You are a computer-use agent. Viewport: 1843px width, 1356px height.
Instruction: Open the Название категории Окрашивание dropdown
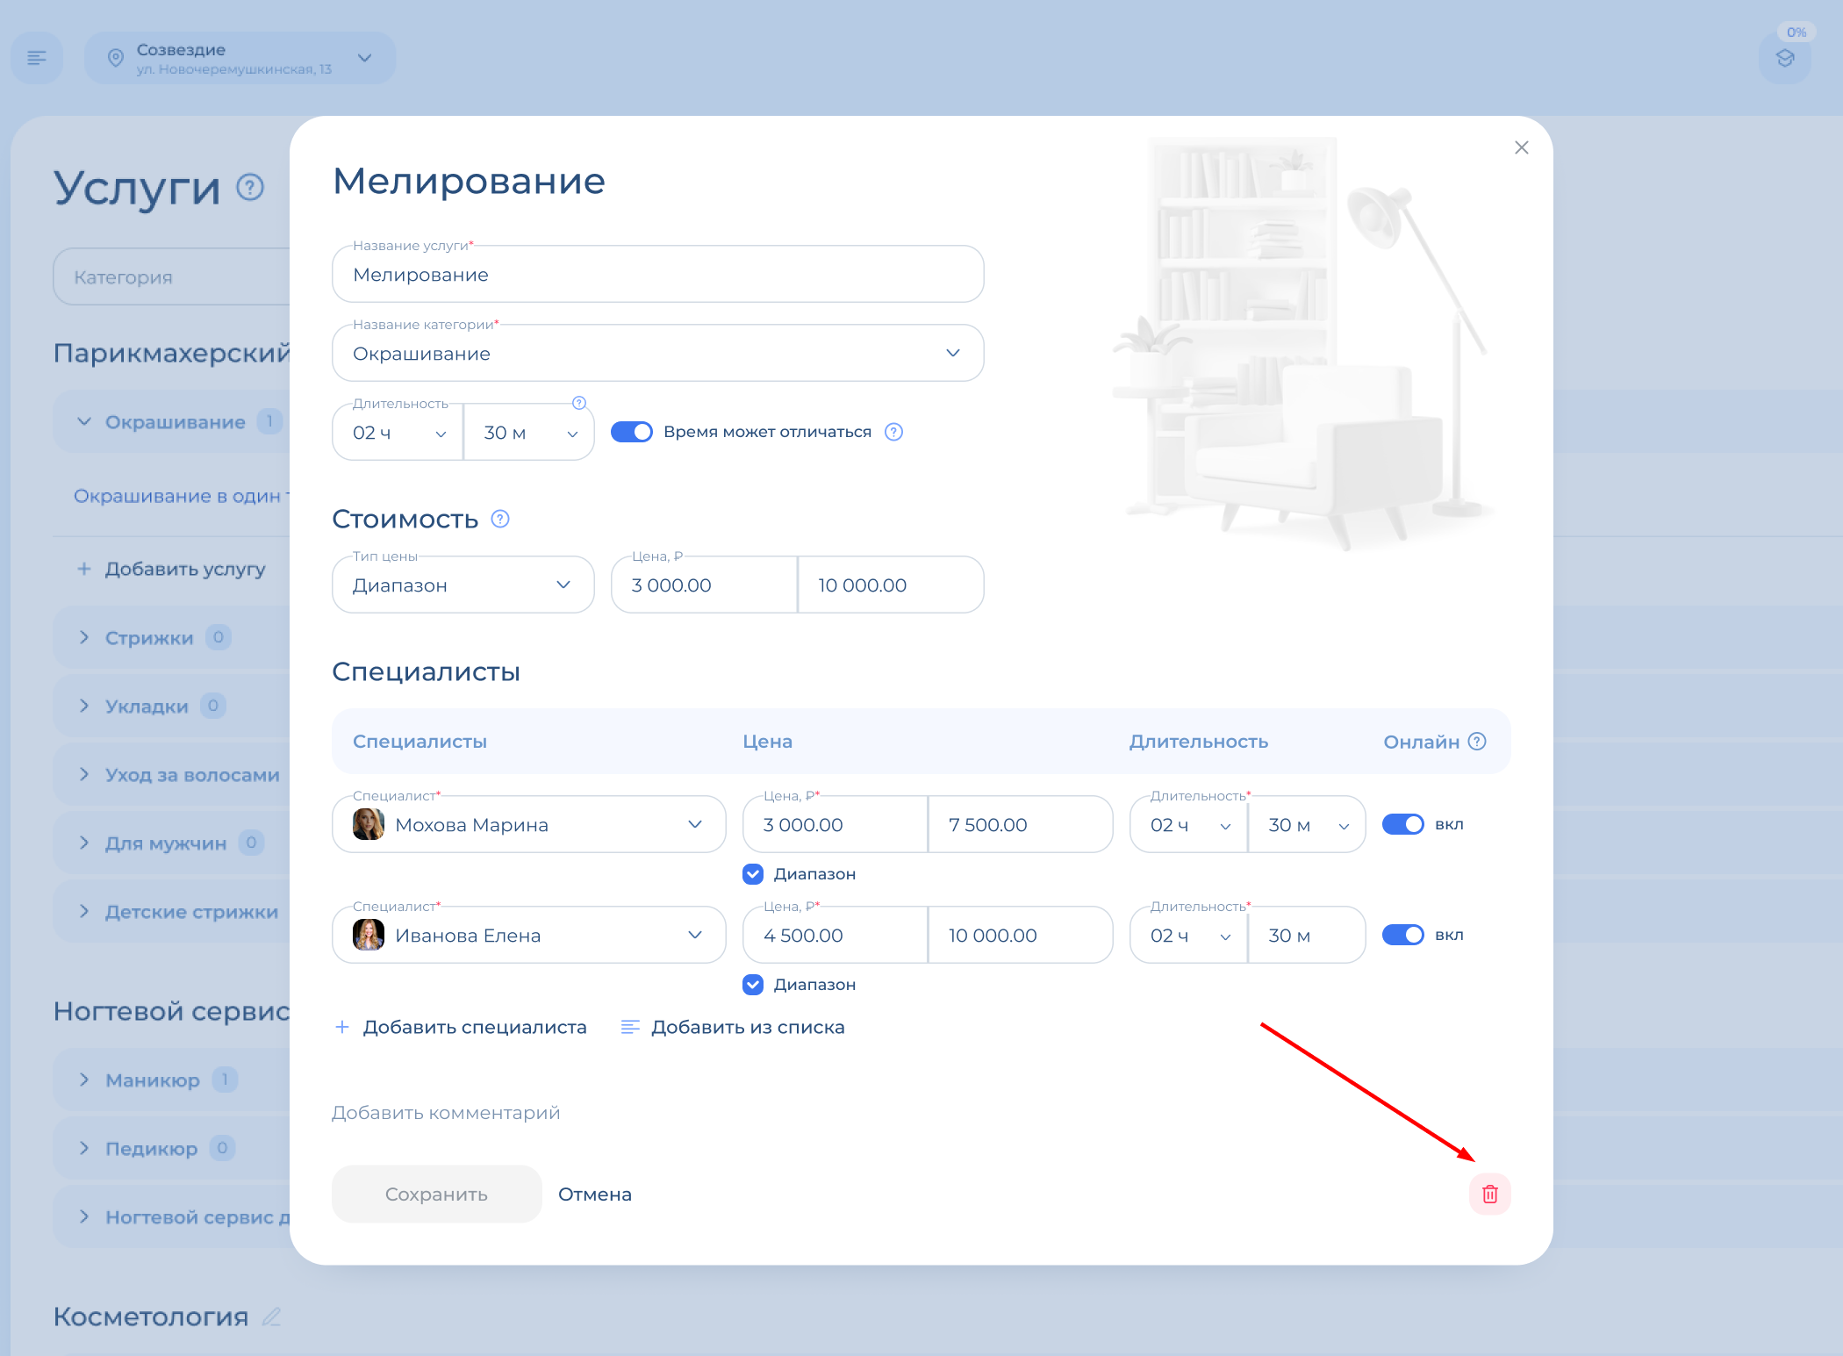click(x=658, y=354)
